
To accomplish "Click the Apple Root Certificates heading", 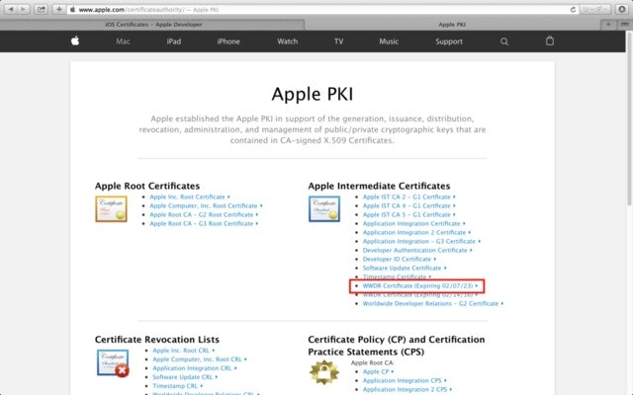I will [x=147, y=186].
